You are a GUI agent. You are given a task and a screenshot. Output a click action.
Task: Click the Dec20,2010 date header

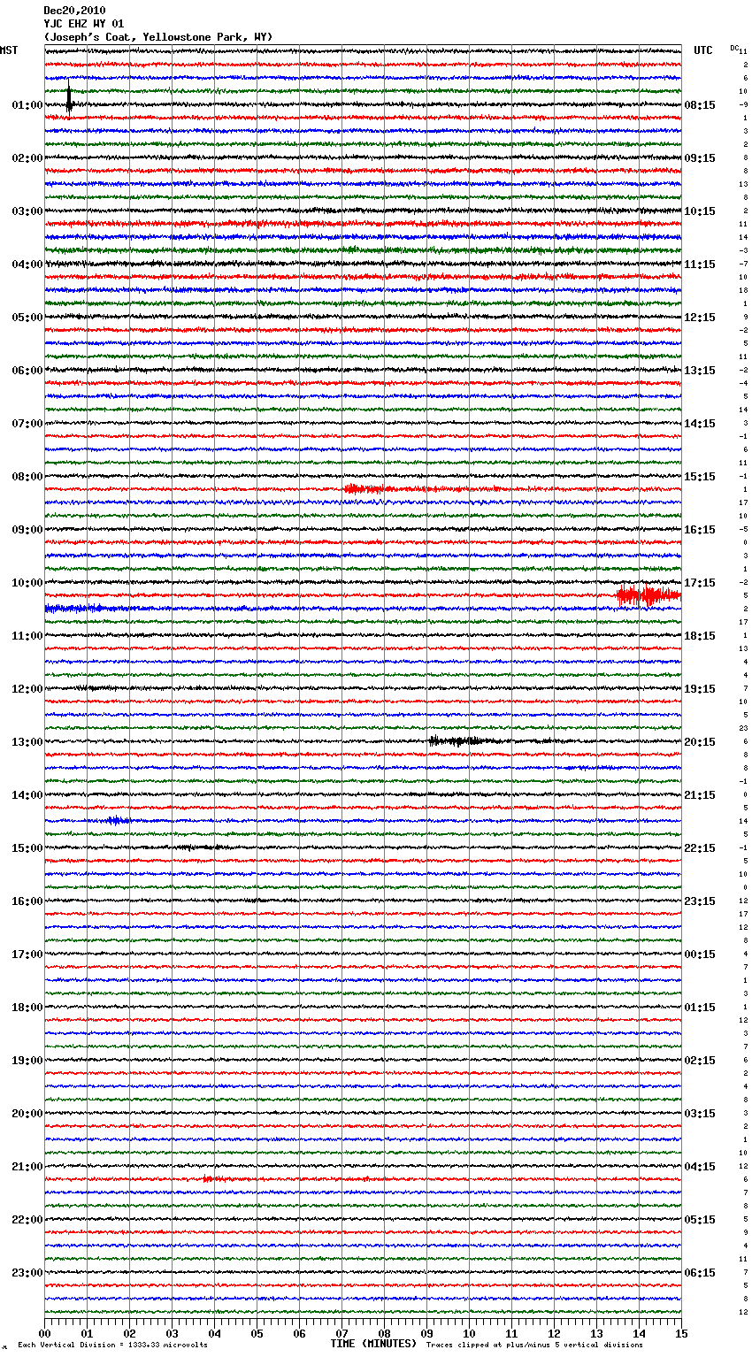(x=74, y=11)
